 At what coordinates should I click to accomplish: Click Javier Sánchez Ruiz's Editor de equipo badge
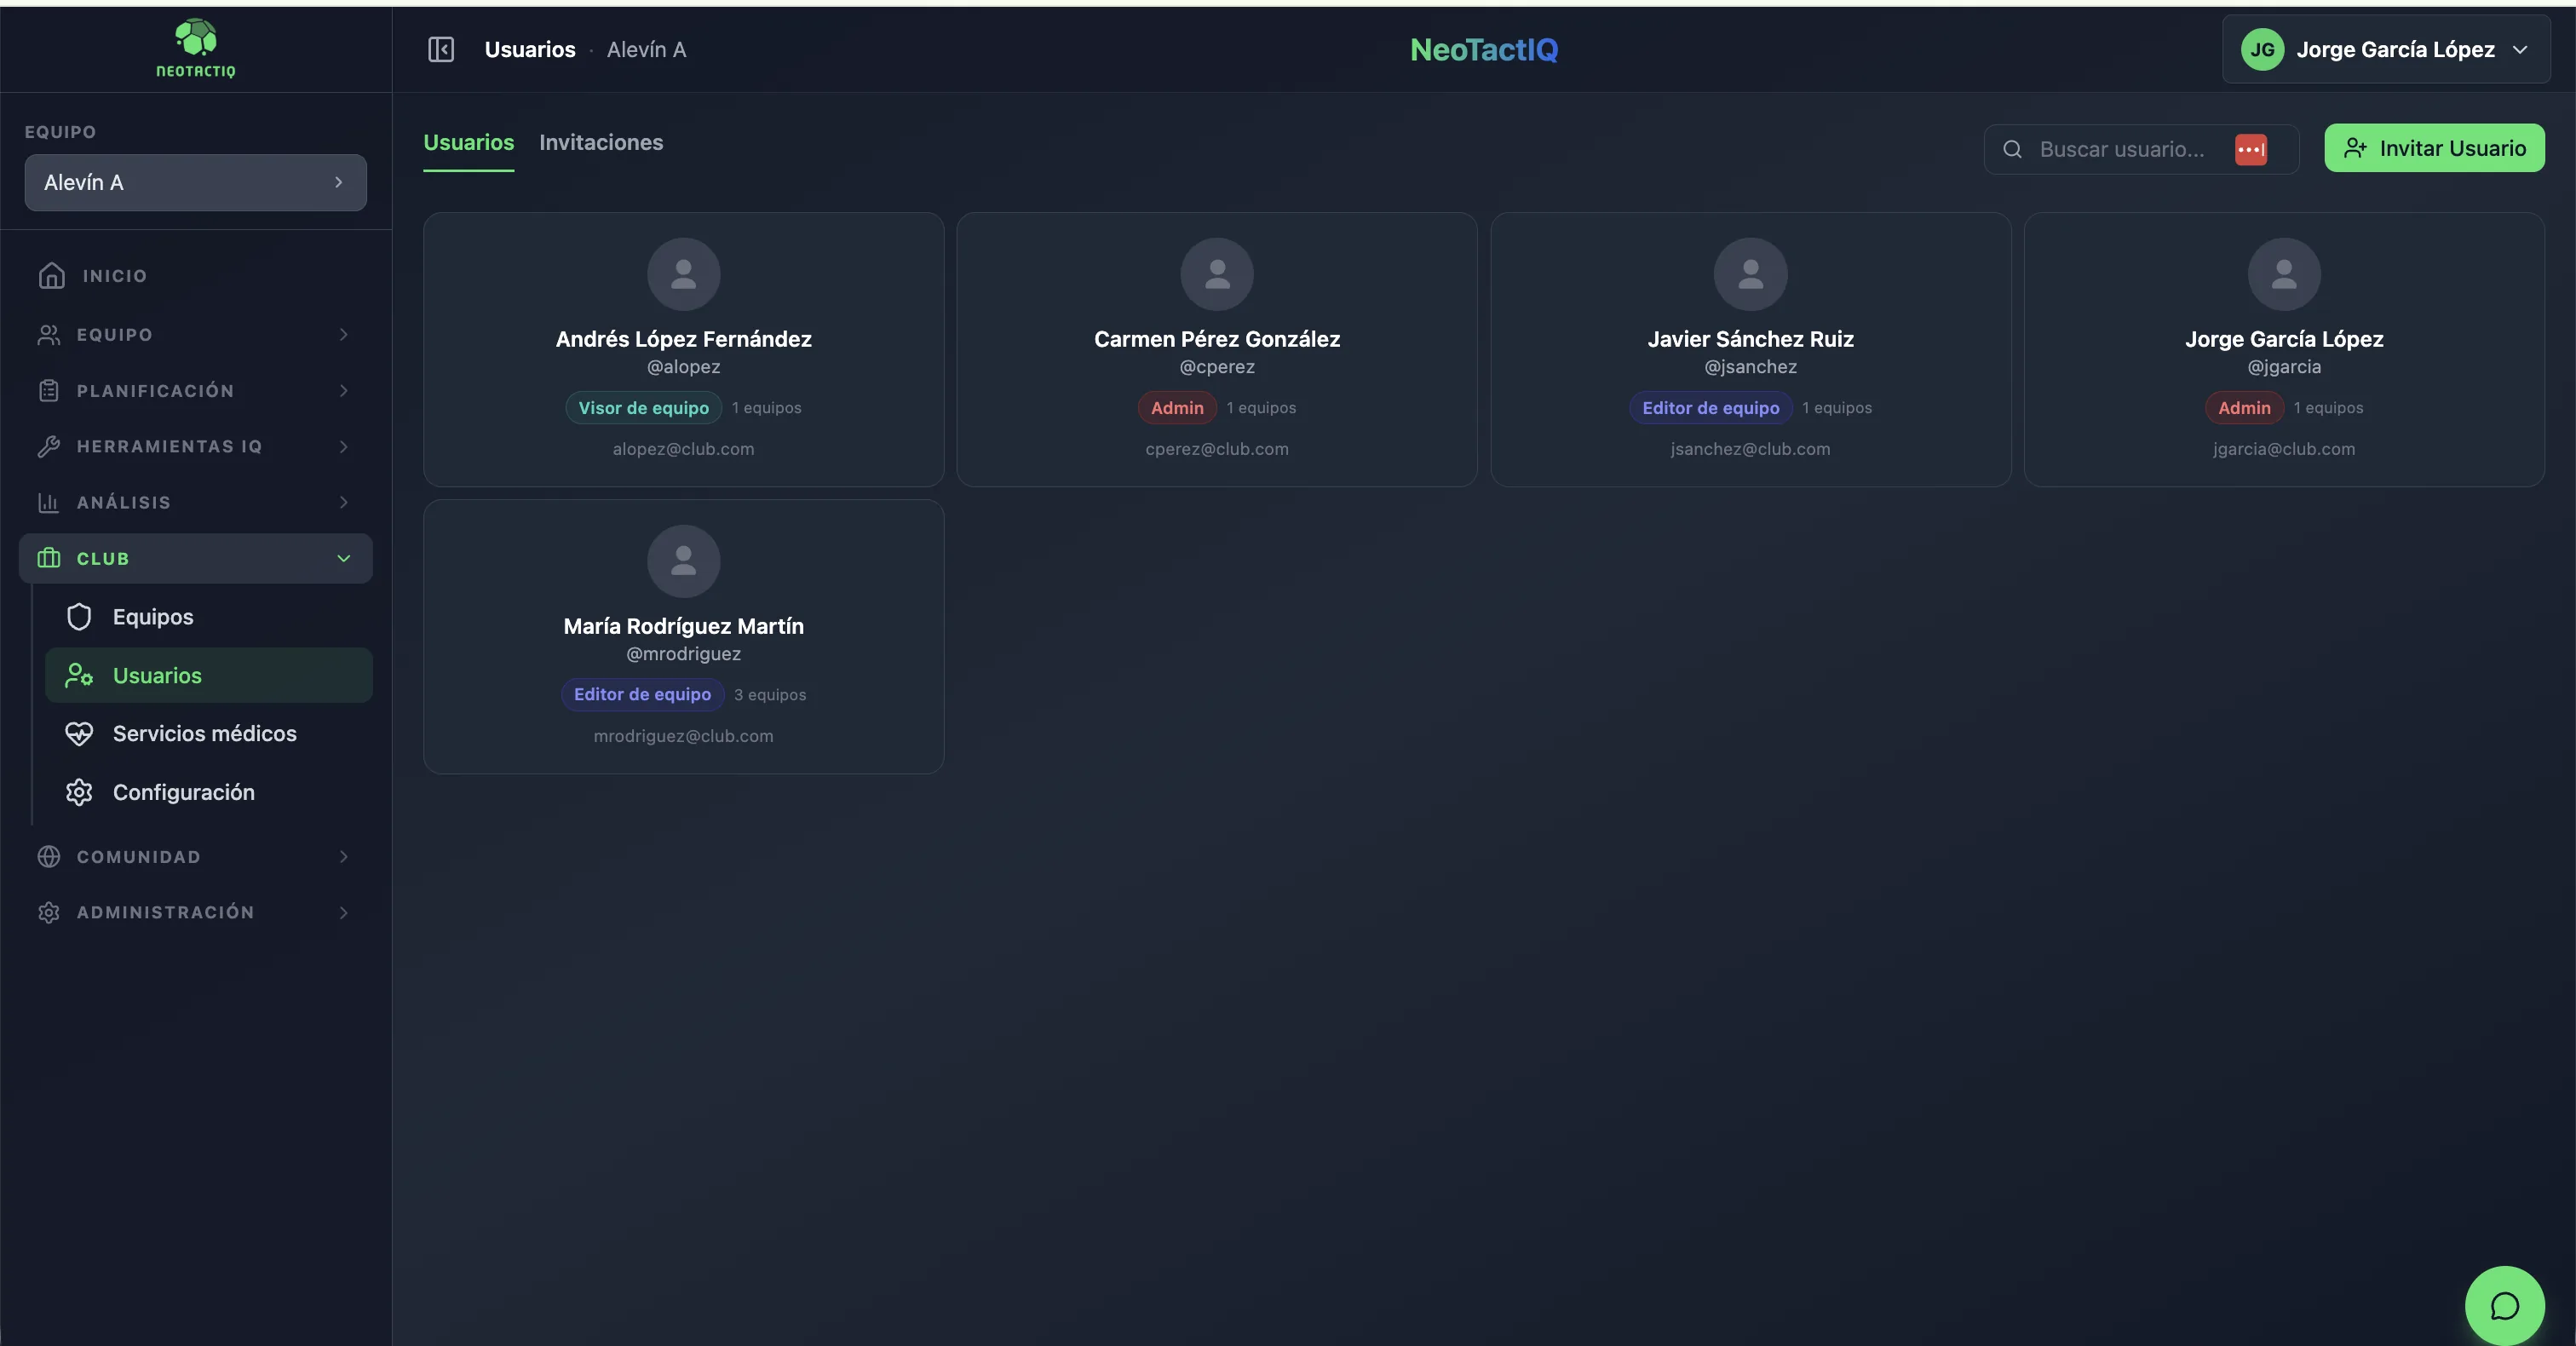tap(1710, 408)
